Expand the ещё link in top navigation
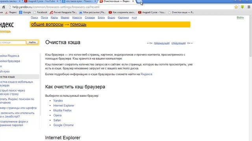The image size is (252, 141). [134, 18]
